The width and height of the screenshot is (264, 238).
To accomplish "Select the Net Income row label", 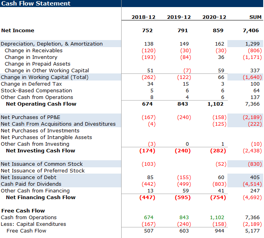I will pyautogui.click(x=18, y=31).
